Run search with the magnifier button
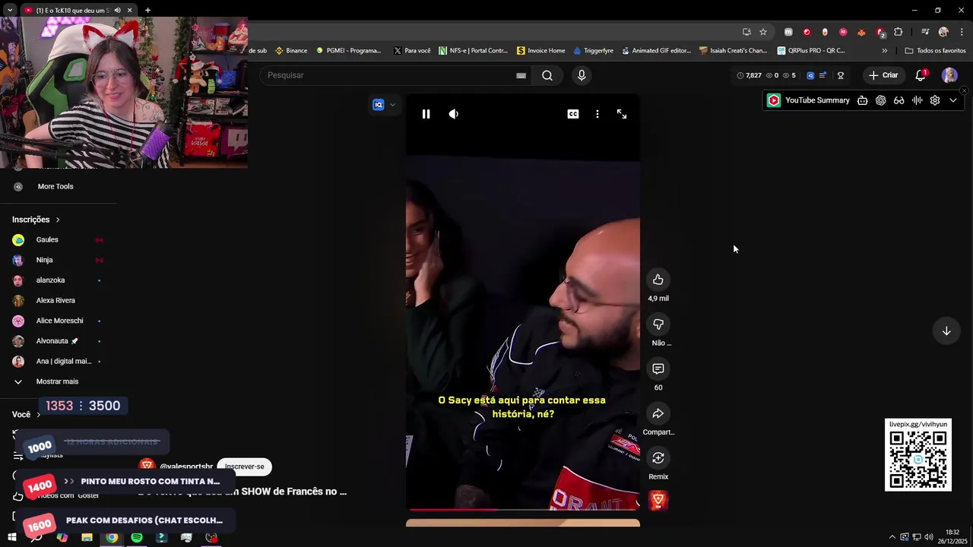This screenshot has width=973, height=547. click(x=547, y=75)
